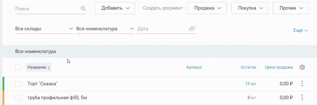Tick the select-all header checkbox

coord(18,67)
